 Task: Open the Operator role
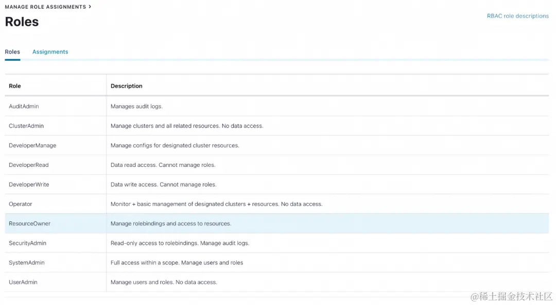(x=21, y=204)
